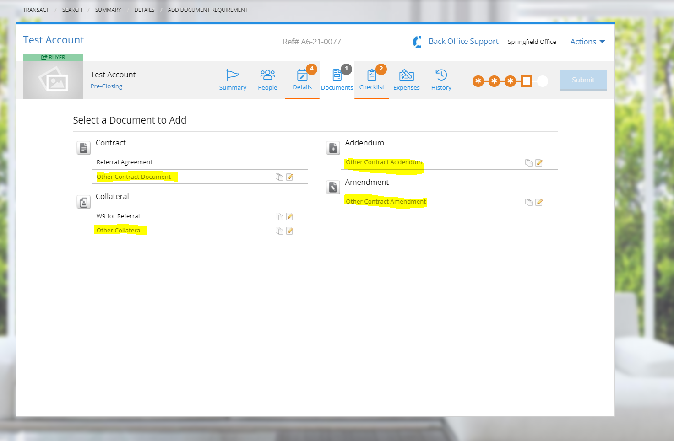The width and height of the screenshot is (674, 441).
Task: Click the last circle in the progress tracker
Action: [x=542, y=81]
